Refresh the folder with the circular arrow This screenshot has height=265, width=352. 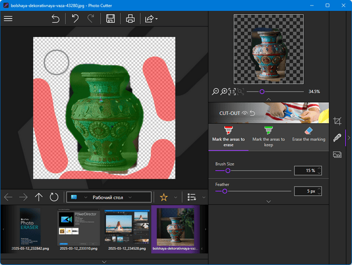[x=54, y=197]
